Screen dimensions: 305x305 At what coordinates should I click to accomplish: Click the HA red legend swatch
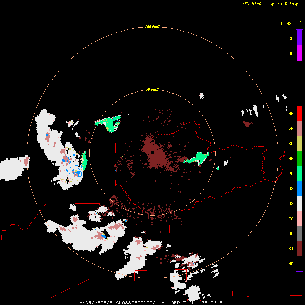(x=299, y=113)
